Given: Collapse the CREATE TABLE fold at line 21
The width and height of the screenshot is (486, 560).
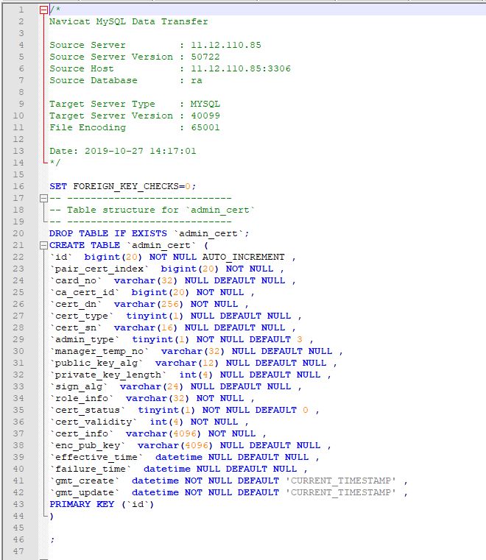Looking at the screenshot, I should [43, 245].
